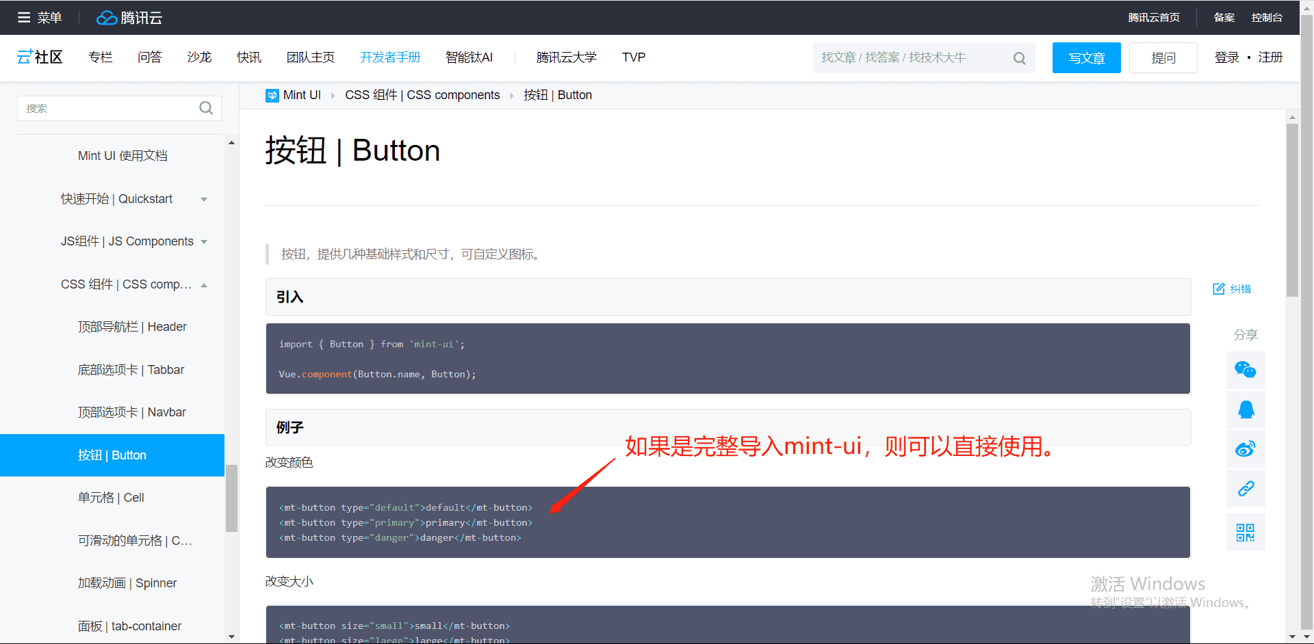Viewport: 1314px width, 644px height.
Task: Click the sidebar search magnifier icon
Action: pyautogui.click(x=206, y=108)
